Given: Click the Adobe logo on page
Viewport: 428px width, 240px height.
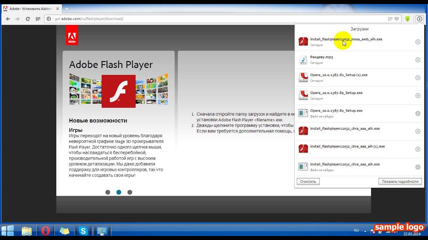Looking at the screenshot, I should 72,35.
